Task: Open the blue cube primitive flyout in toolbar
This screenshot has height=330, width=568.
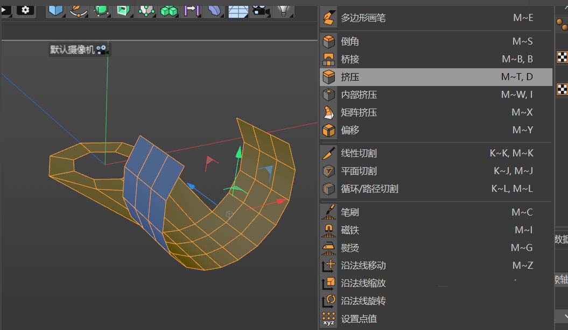Action: pos(55,9)
